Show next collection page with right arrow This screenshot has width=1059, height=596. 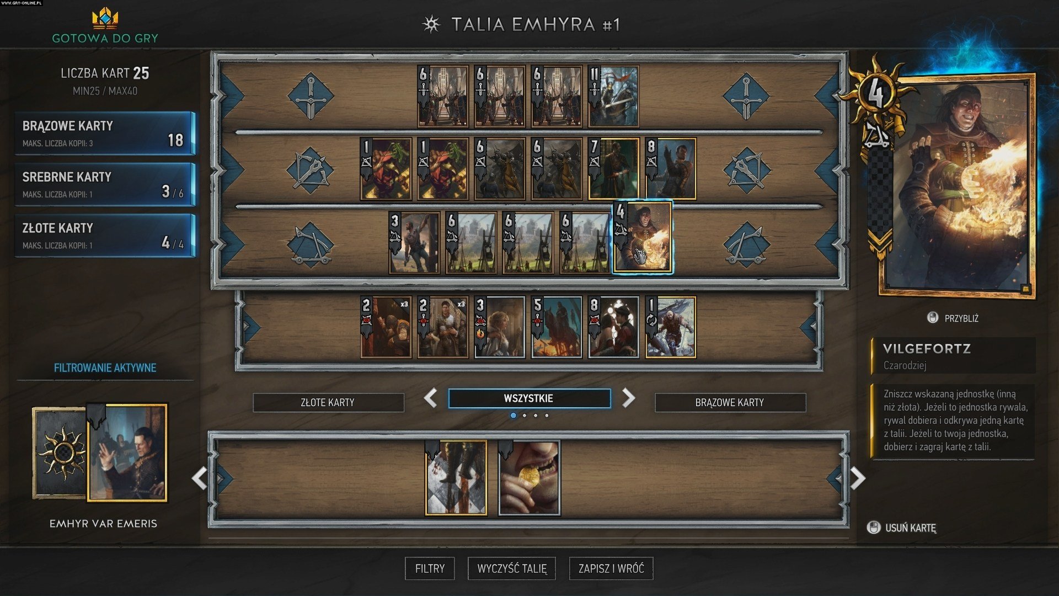point(858,478)
